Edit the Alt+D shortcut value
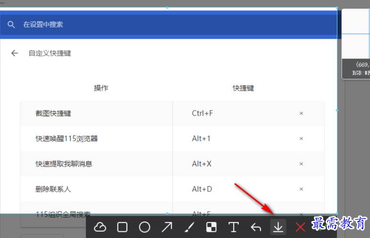The height and width of the screenshot is (238, 370). pyautogui.click(x=202, y=189)
